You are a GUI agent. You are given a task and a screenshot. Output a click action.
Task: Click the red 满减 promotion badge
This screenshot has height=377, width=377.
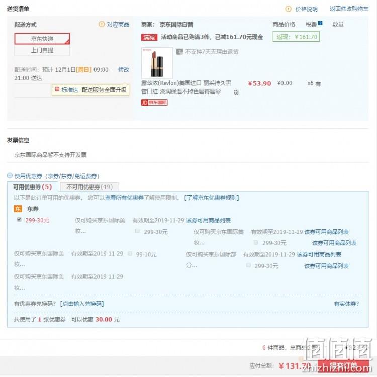(x=149, y=37)
